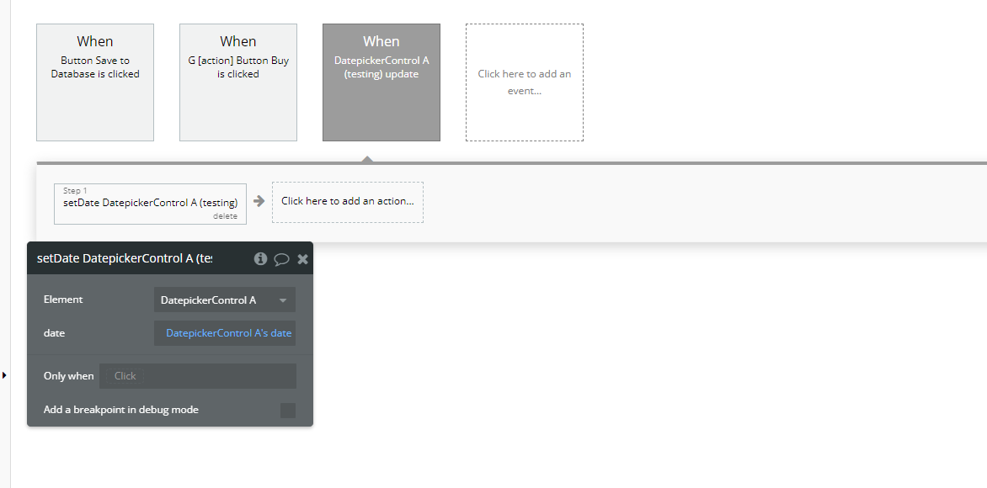The height and width of the screenshot is (488, 987).
Task: Select the 'Button Save to Database is clicked' event
Action: 94,82
